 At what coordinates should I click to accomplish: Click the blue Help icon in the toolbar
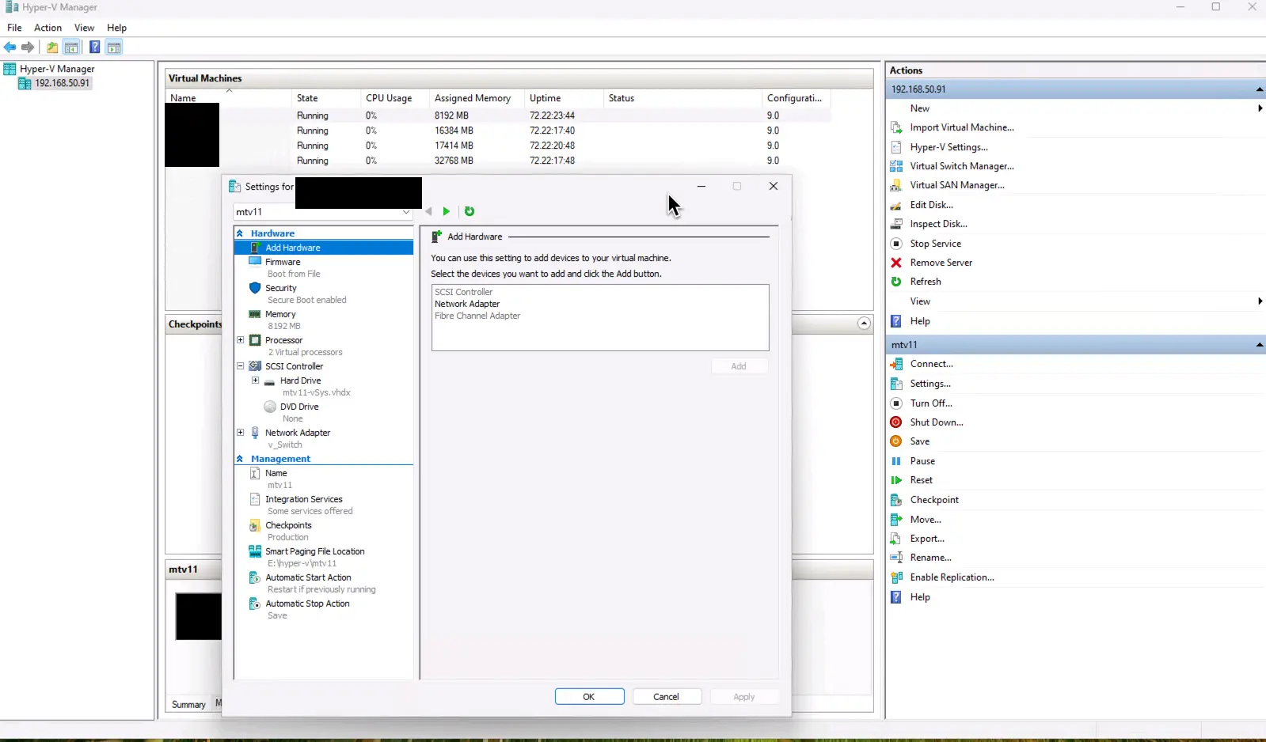coord(94,47)
